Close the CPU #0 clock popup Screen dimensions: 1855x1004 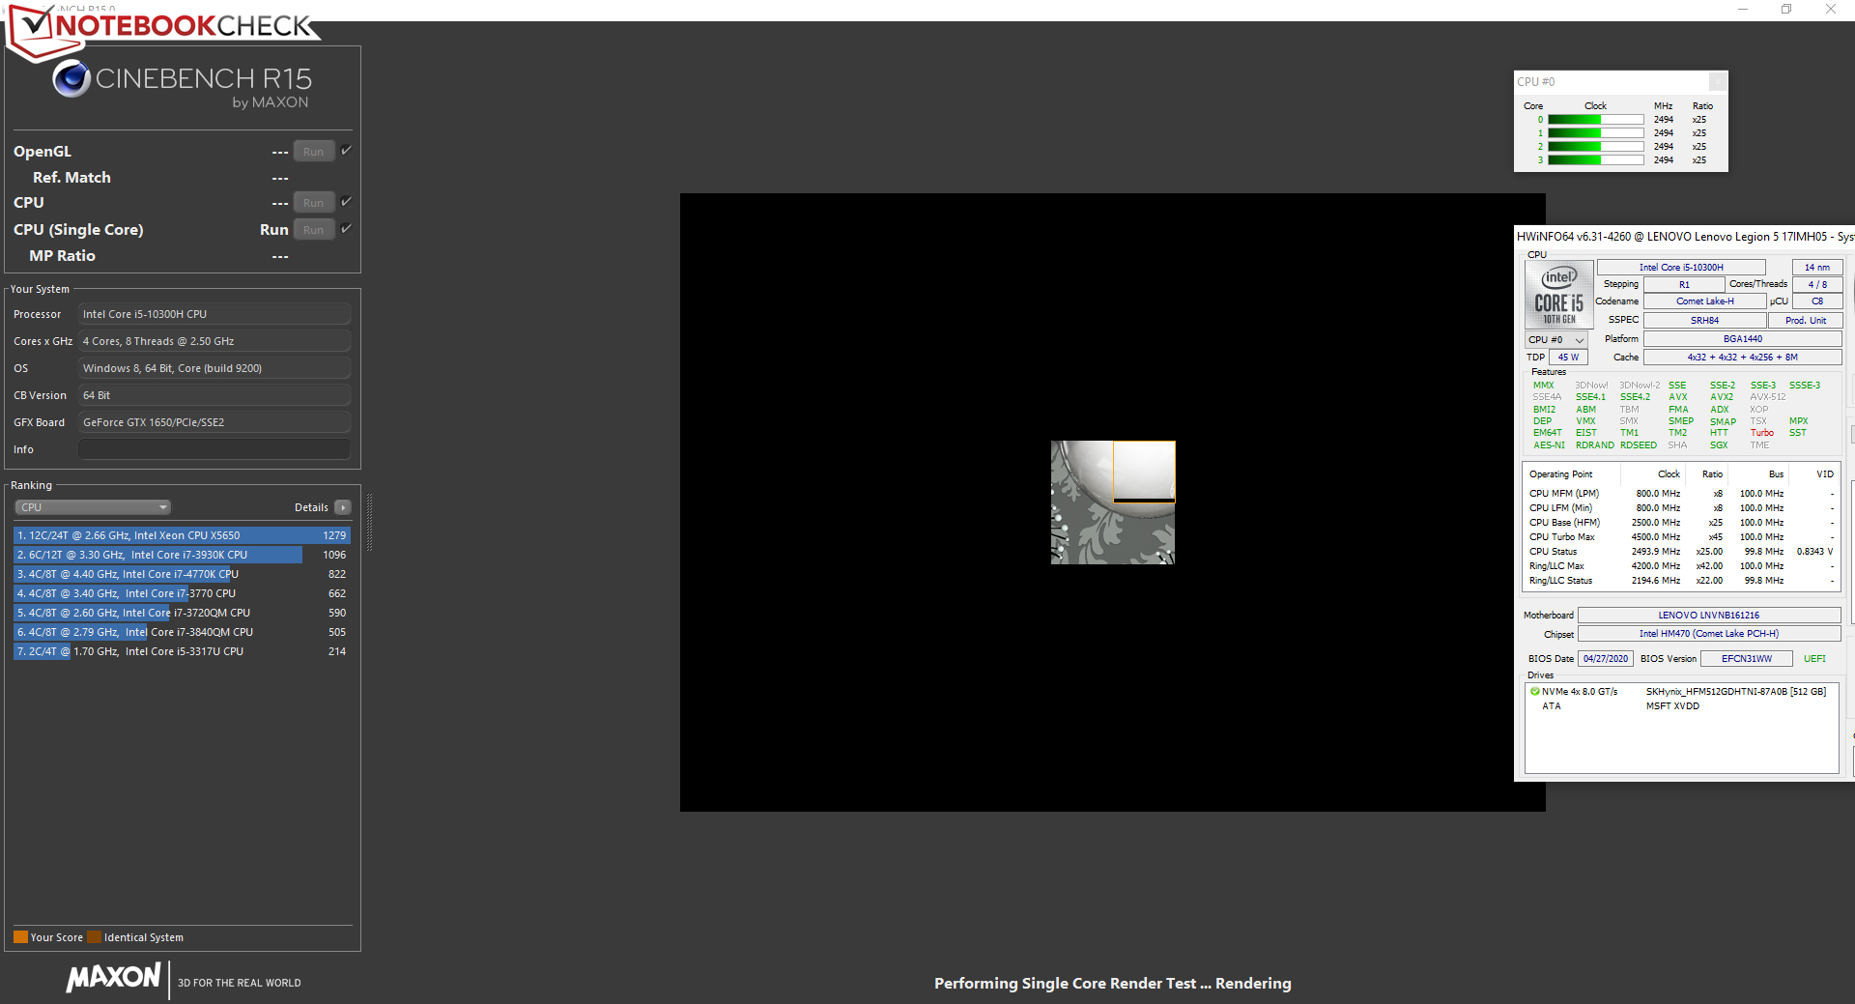(x=1717, y=82)
